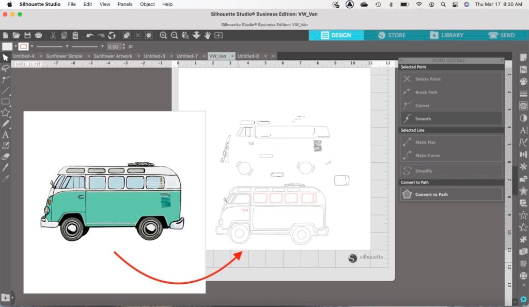Open the puzzle piece panel icon

click(523, 239)
